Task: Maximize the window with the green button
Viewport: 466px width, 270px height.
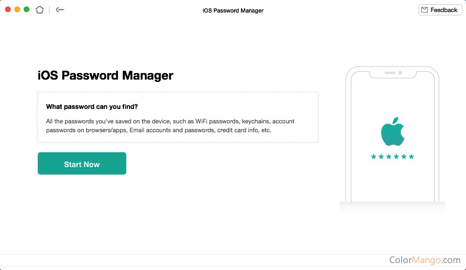Action: coord(27,9)
